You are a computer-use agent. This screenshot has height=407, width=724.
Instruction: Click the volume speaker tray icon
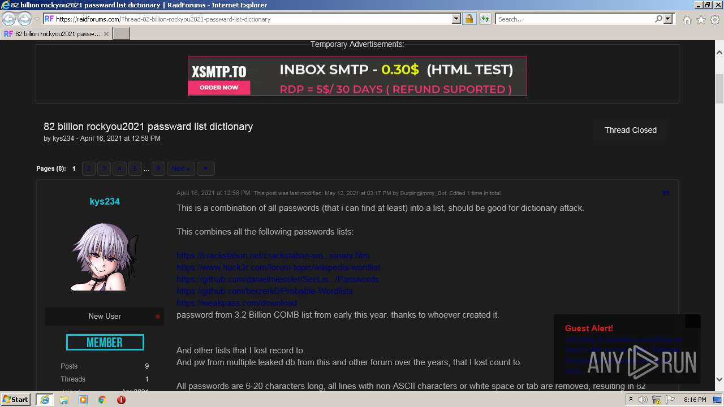[643, 400]
